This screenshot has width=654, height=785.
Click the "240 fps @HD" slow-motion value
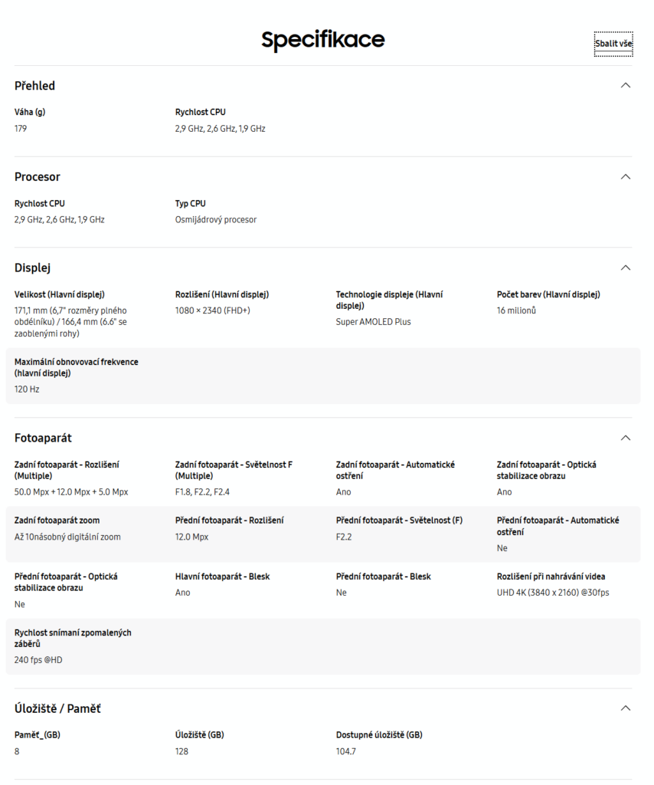[x=38, y=660]
